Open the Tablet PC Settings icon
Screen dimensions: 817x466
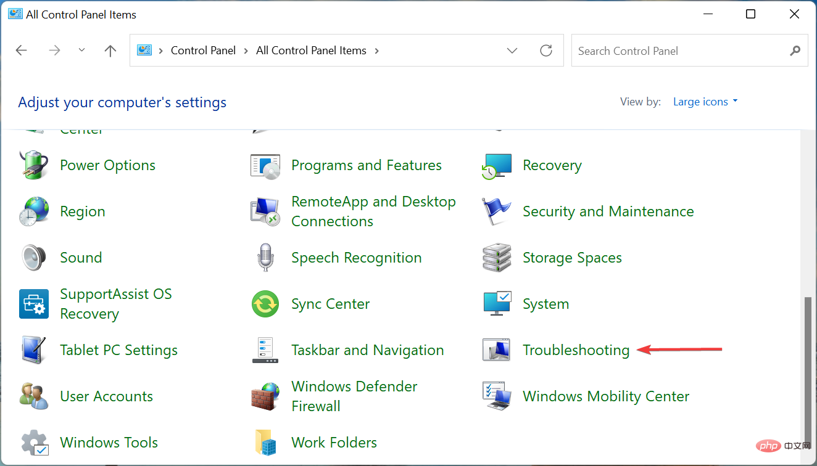[x=34, y=350]
